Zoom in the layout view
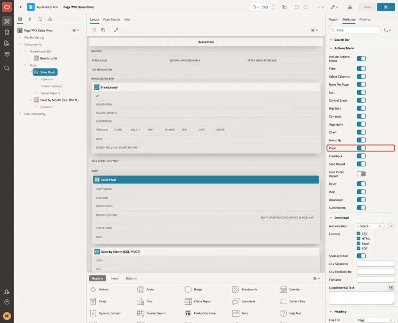 click(x=103, y=30)
